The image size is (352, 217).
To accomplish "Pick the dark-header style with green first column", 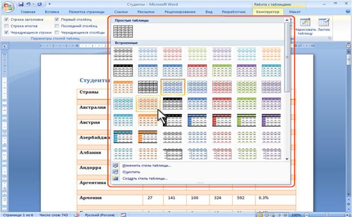I will point(246,120).
